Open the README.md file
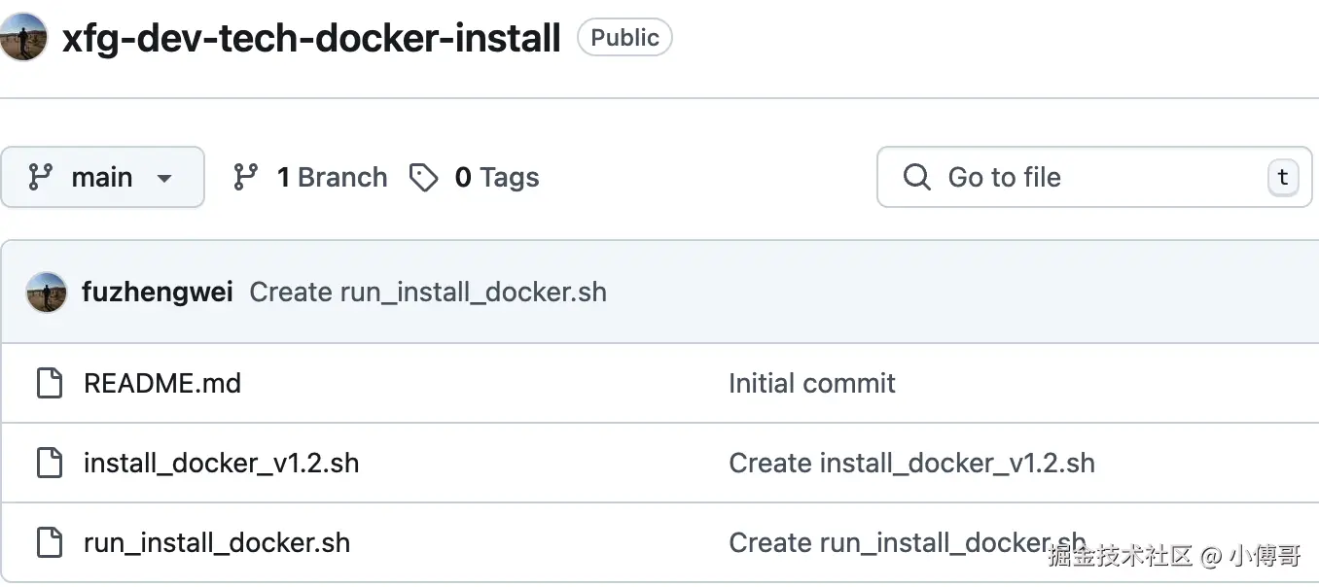This screenshot has width=1319, height=587. (162, 383)
